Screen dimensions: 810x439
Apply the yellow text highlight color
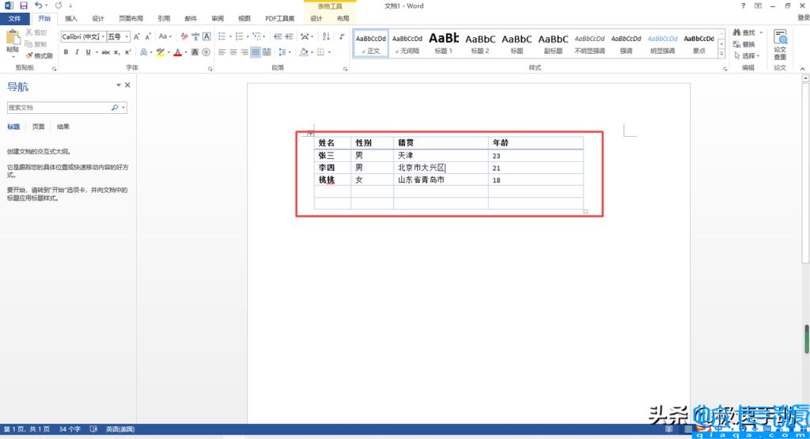click(161, 52)
